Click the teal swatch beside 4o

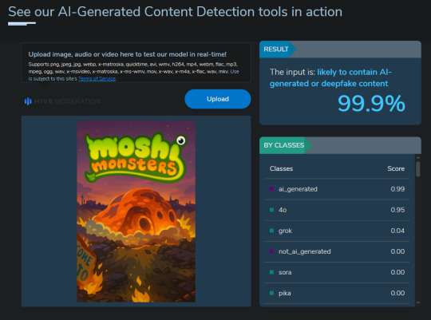271,210
